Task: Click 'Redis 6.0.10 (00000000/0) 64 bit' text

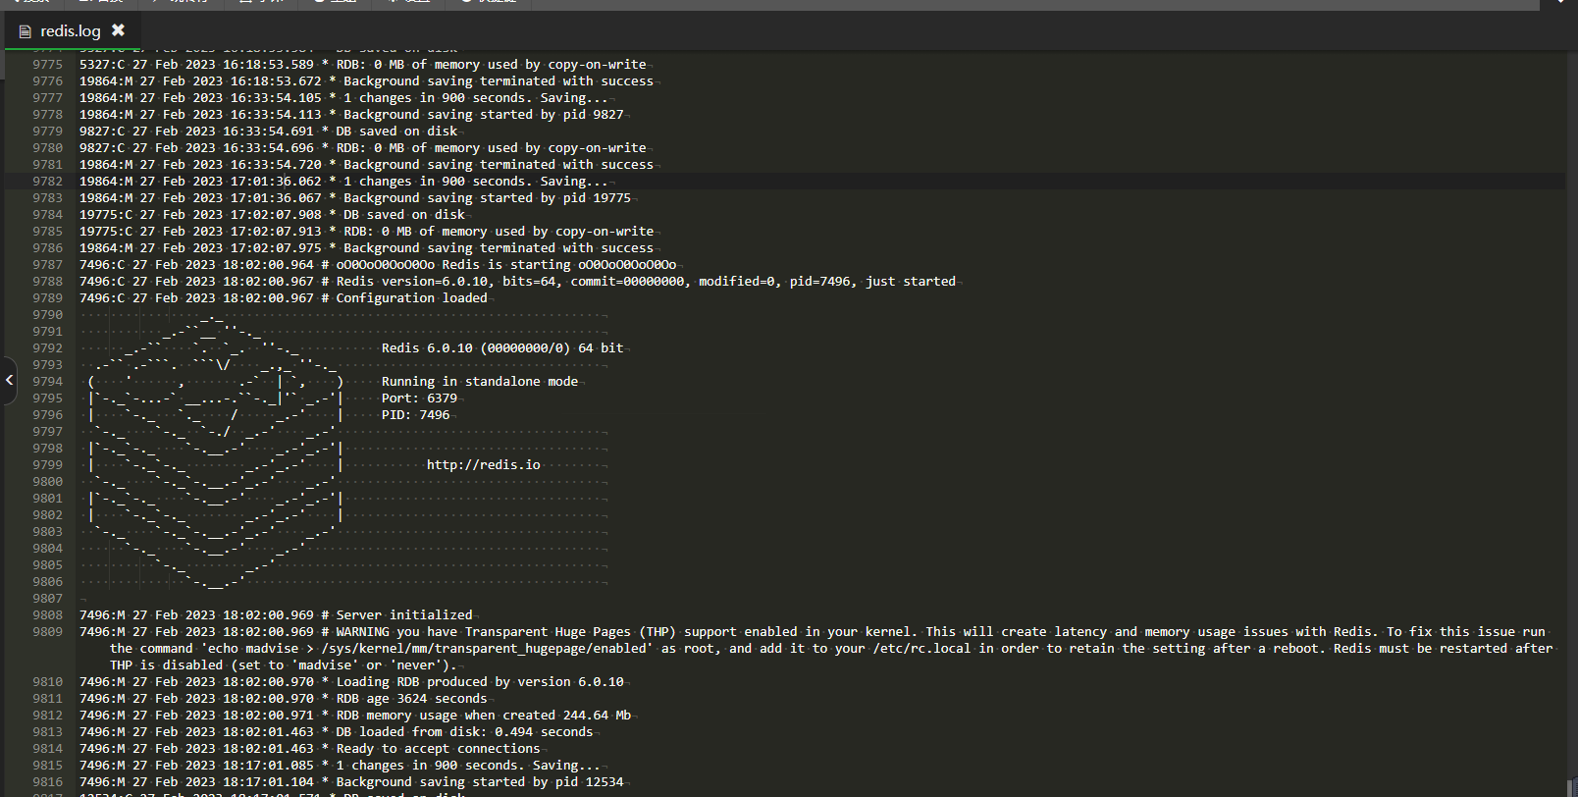Action: click(502, 348)
